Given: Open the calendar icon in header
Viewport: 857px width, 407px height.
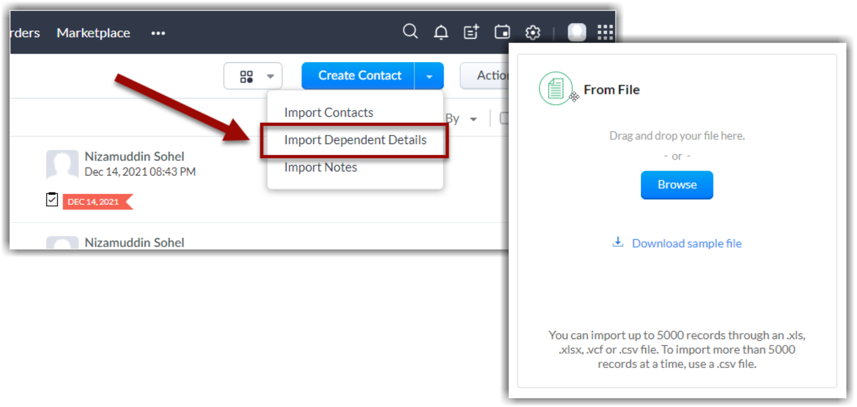Looking at the screenshot, I should [502, 32].
